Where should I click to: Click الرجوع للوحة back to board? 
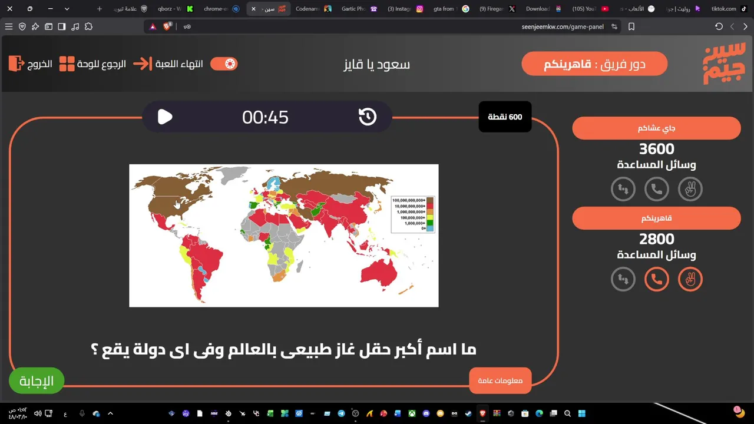[x=92, y=64]
